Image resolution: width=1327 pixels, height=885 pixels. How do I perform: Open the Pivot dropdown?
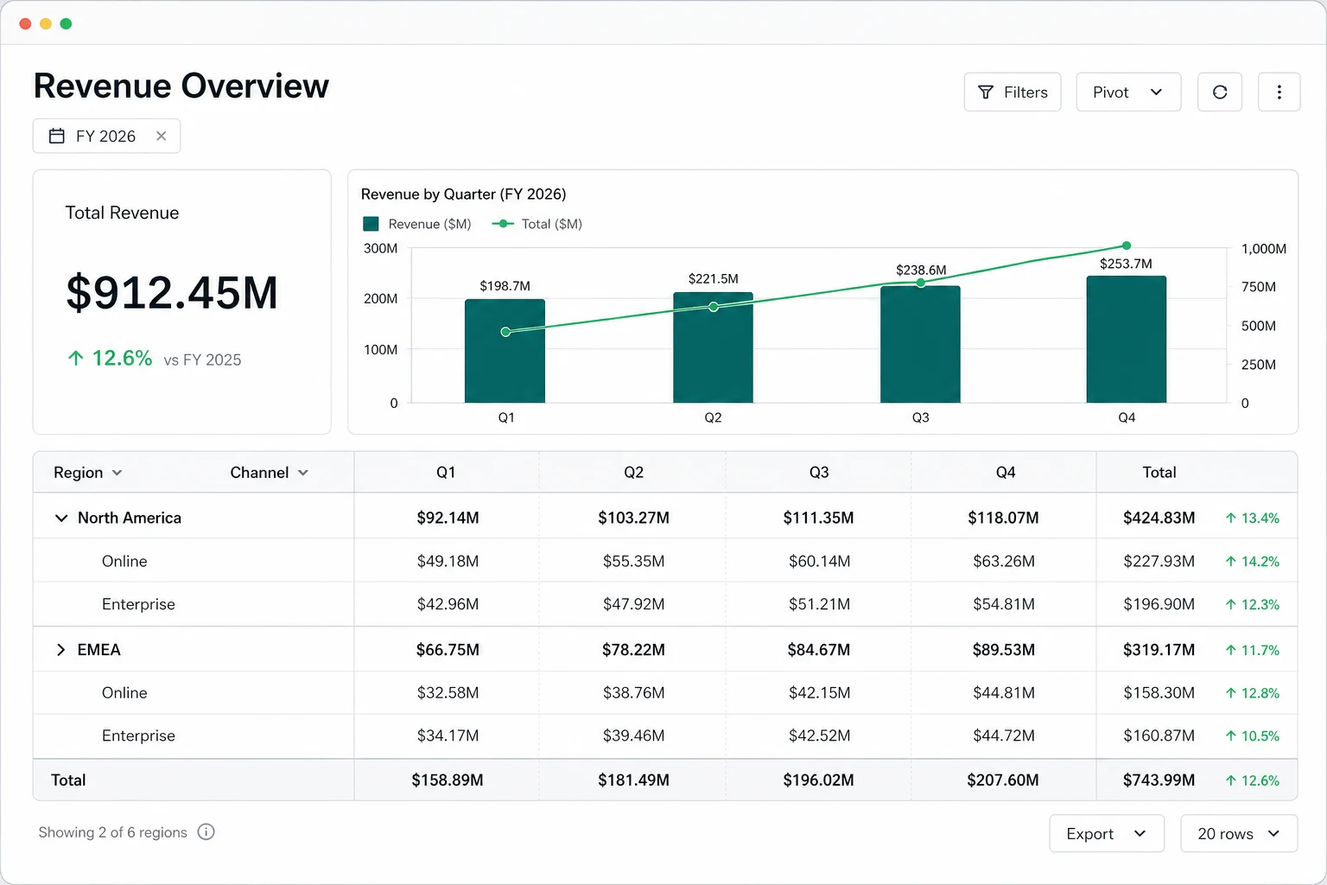point(1128,92)
